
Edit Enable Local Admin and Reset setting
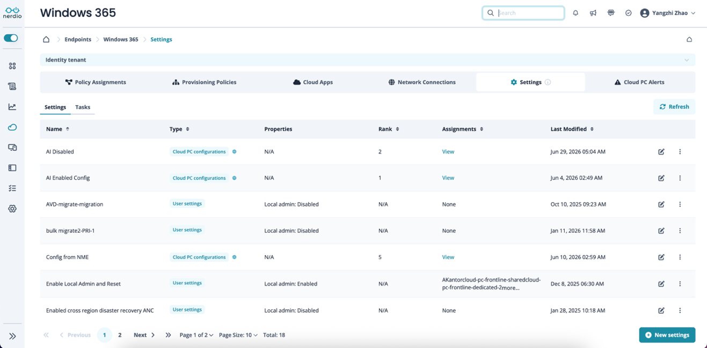pyautogui.click(x=661, y=284)
